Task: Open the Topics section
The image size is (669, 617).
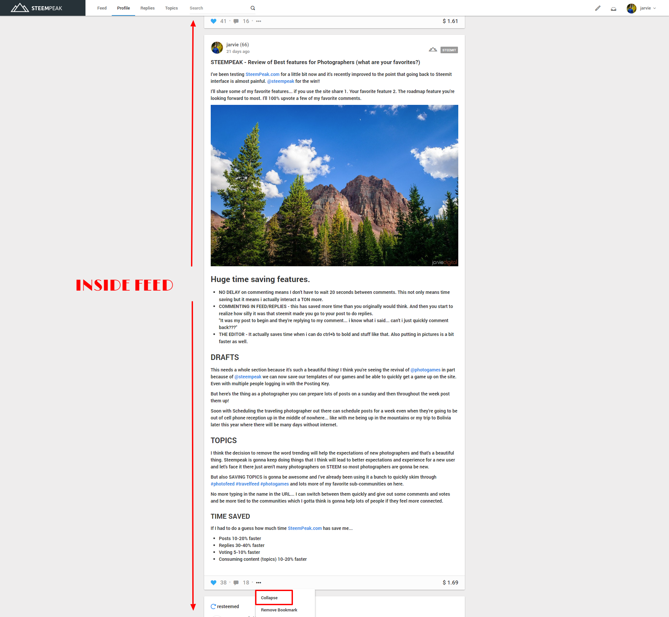Action: [x=171, y=8]
